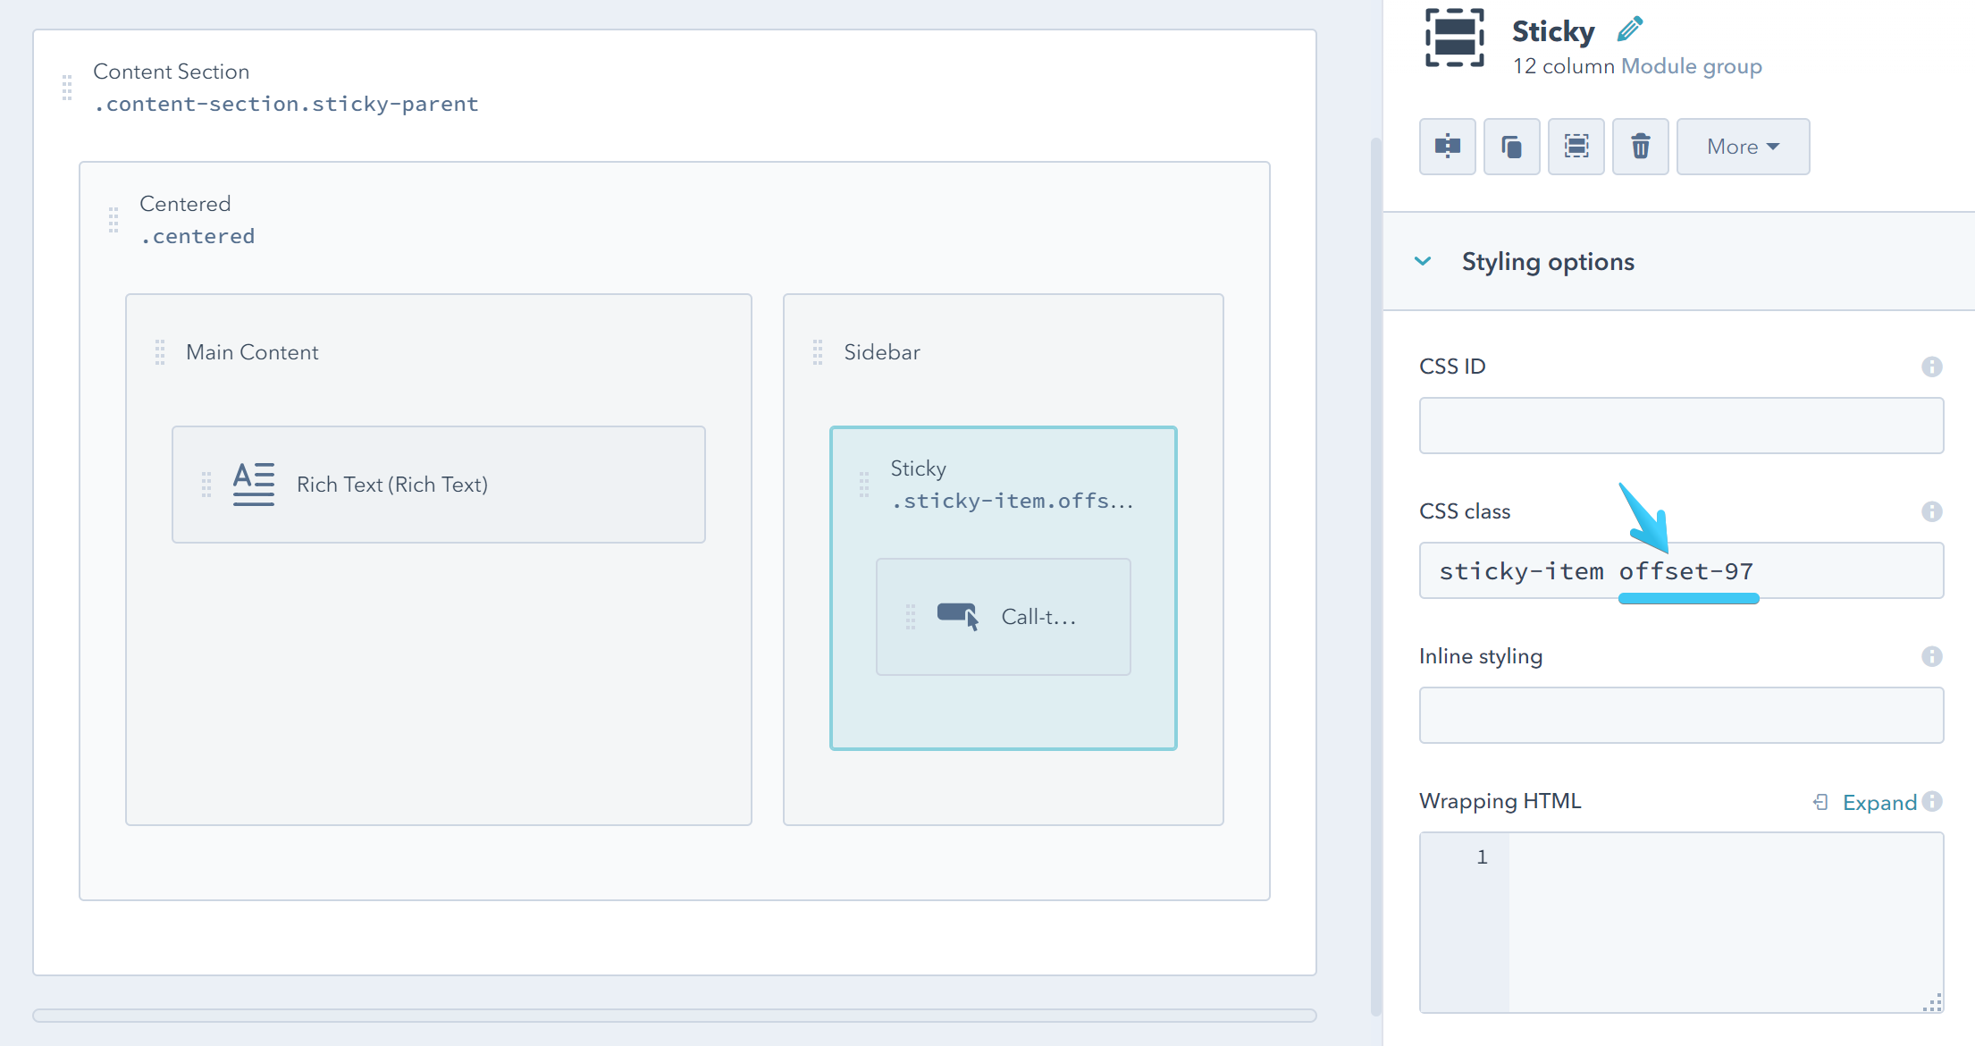Click the pencil edit icon beside Sticky
This screenshot has height=1046, width=1975.
1630,30
